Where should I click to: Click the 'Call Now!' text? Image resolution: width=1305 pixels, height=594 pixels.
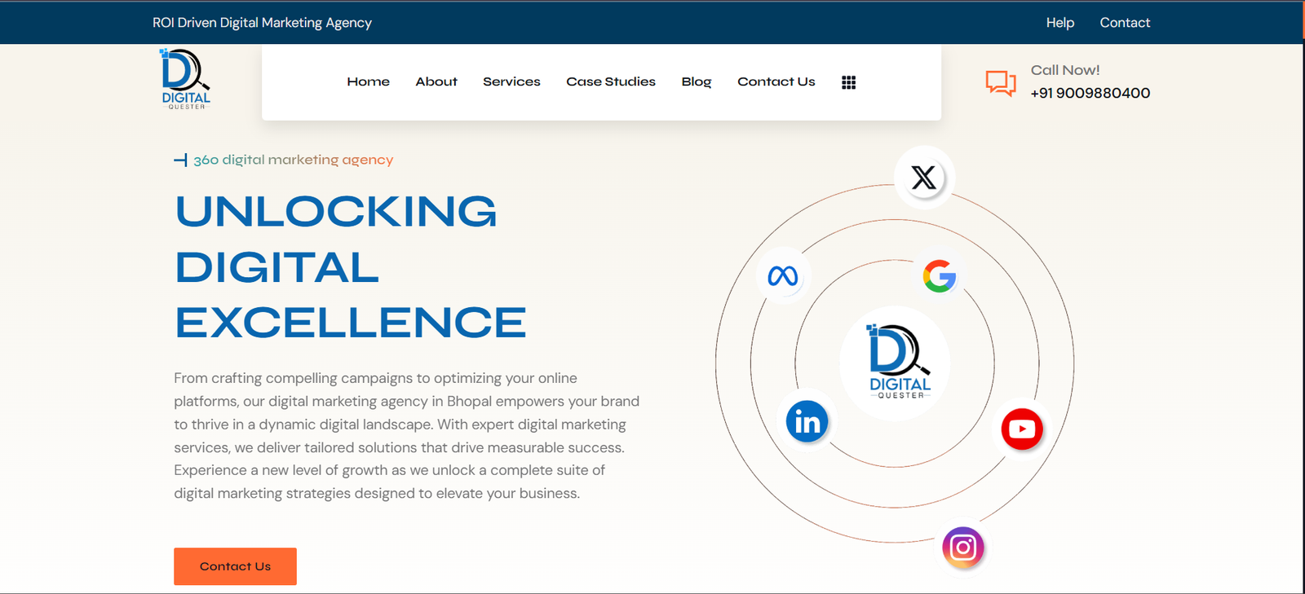pos(1065,70)
